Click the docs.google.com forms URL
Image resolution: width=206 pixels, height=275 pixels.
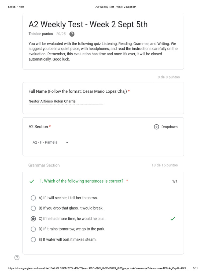(98, 268)
